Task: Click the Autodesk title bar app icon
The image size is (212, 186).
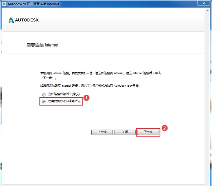Action: [4, 4]
